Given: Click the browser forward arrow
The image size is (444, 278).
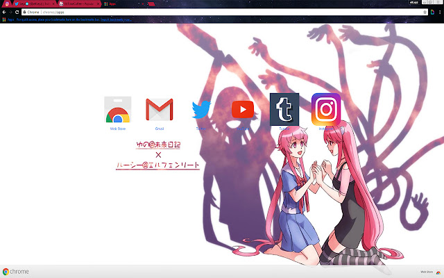Looking at the screenshot, I should click(x=10, y=13).
